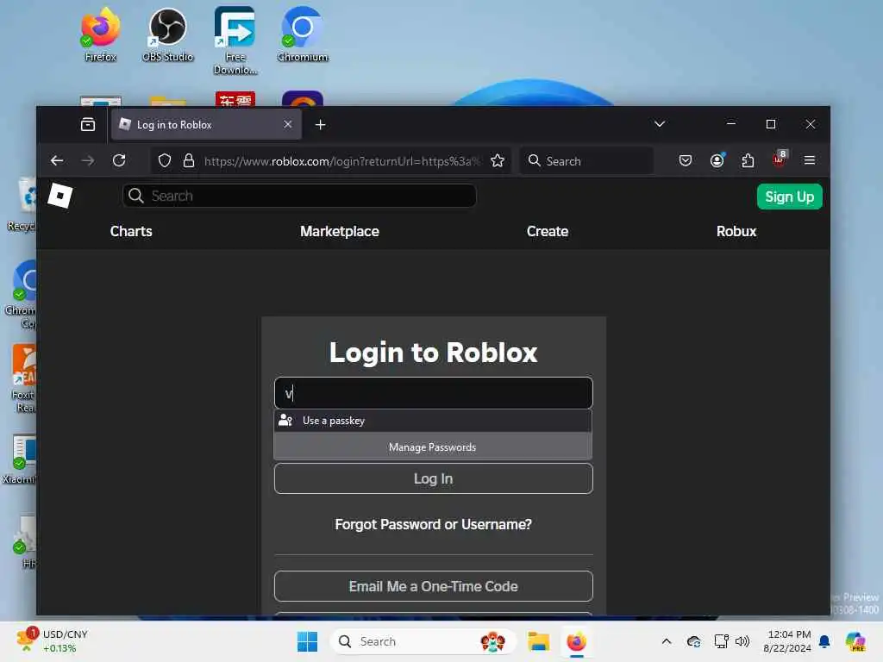
Task: Close the Log in to Roblox tab
Action: [288, 124]
